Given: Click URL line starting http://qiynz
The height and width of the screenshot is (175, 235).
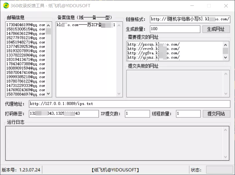Looking at the screenshot, I should 153,58.
